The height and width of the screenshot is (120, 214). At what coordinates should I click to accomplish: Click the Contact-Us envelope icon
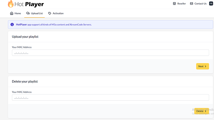click(192, 3)
